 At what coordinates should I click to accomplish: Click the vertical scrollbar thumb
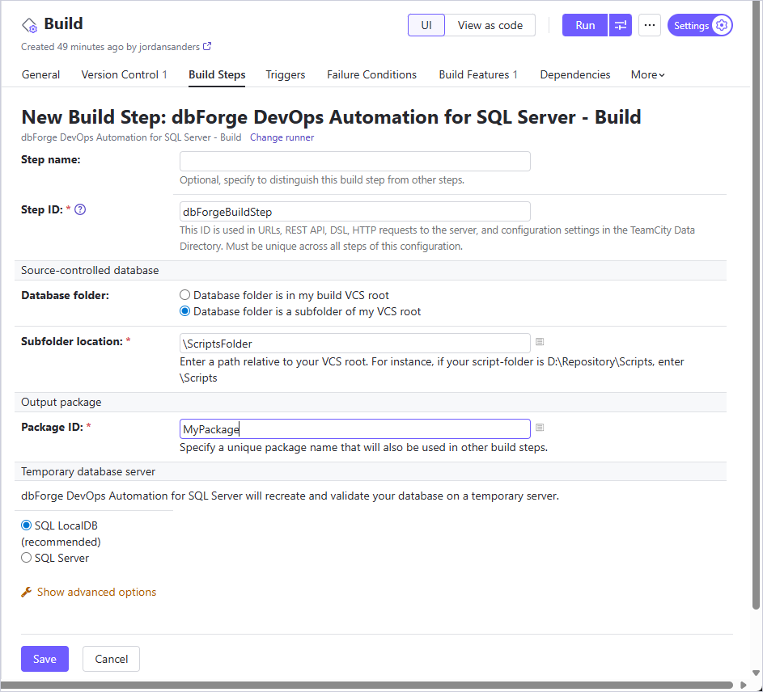(756, 306)
